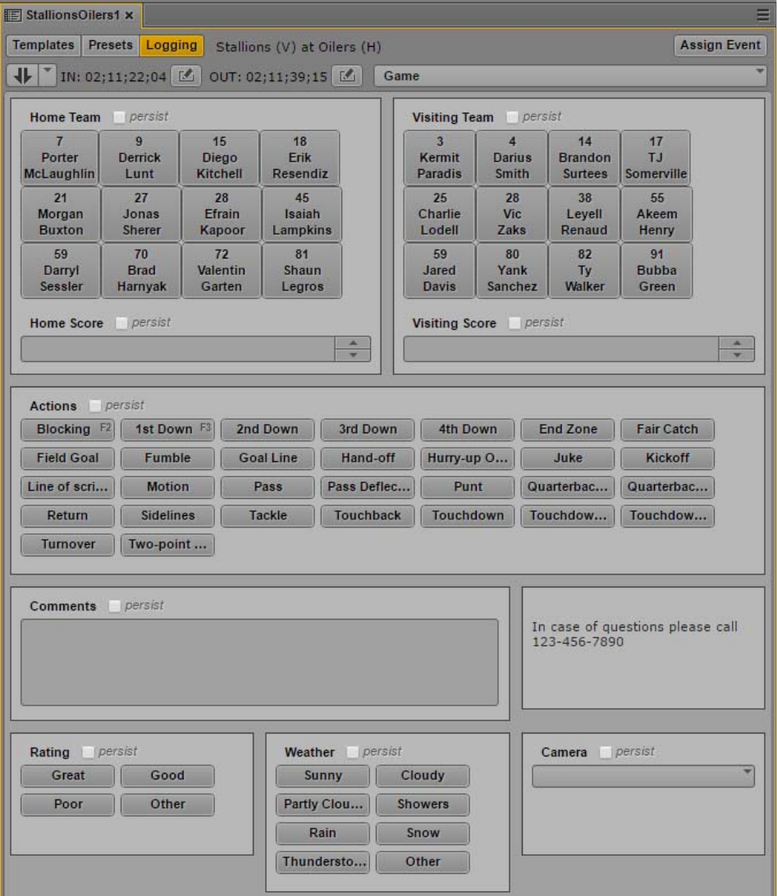
Task: Click the Home Score input field
Action: (x=178, y=349)
